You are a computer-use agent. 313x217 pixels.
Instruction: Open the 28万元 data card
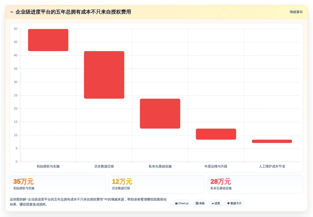pyautogui.click(x=255, y=184)
